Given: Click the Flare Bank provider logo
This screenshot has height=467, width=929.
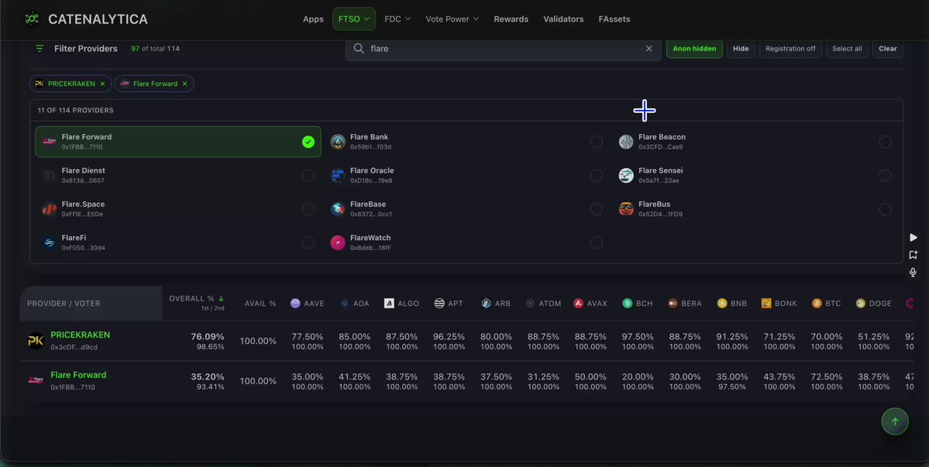Looking at the screenshot, I should pos(338,142).
